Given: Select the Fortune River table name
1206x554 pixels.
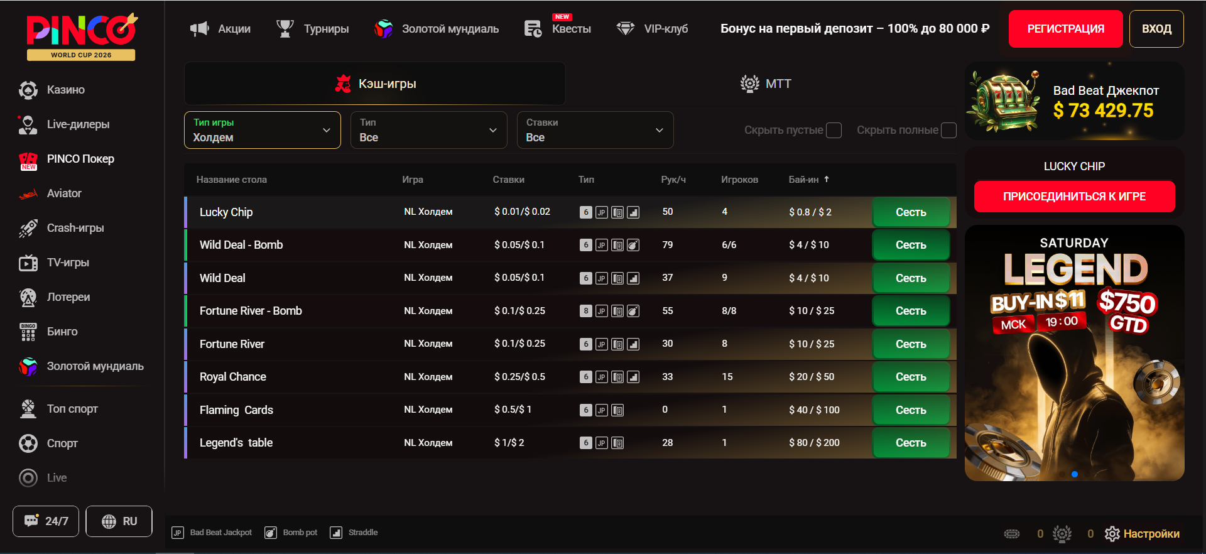Looking at the screenshot, I should [232, 344].
